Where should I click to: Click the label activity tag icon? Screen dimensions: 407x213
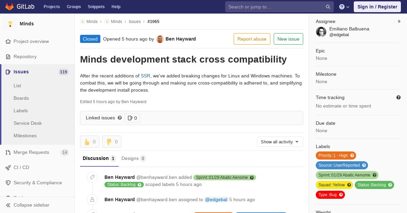(x=92, y=177)
